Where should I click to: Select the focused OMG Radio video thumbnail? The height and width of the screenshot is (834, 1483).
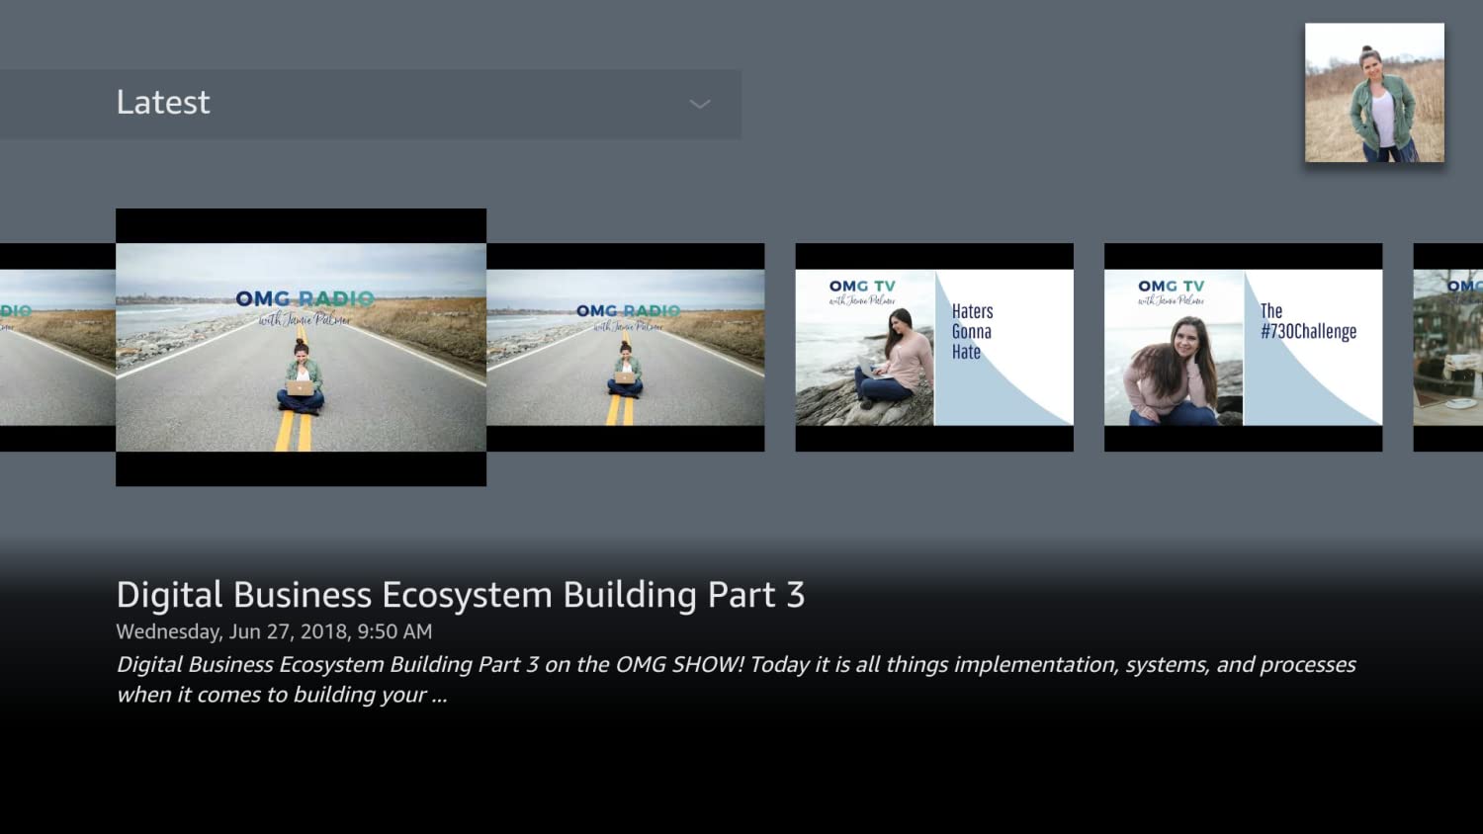tap(301, 347)
